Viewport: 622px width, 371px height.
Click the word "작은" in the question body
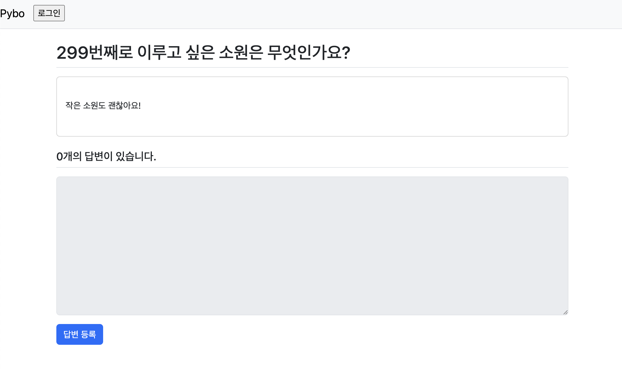(x=73, y=105)
